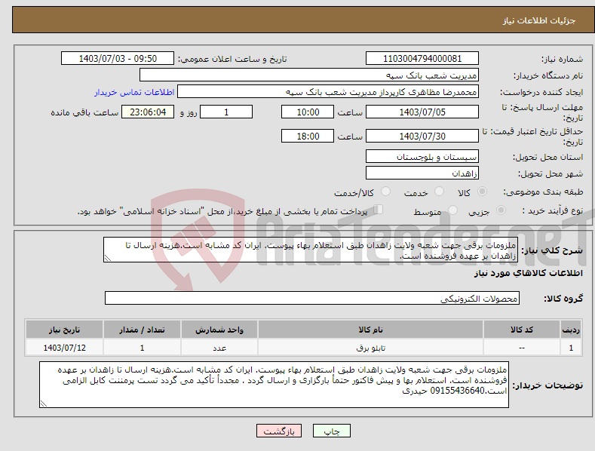Screen dimensions: 595x451
Task: Select the خدمت radio button
Action: pyautogui.click(x=439, y=192)
